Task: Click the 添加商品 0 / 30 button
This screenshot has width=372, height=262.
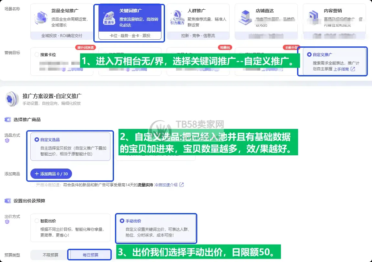Action: 51,174
